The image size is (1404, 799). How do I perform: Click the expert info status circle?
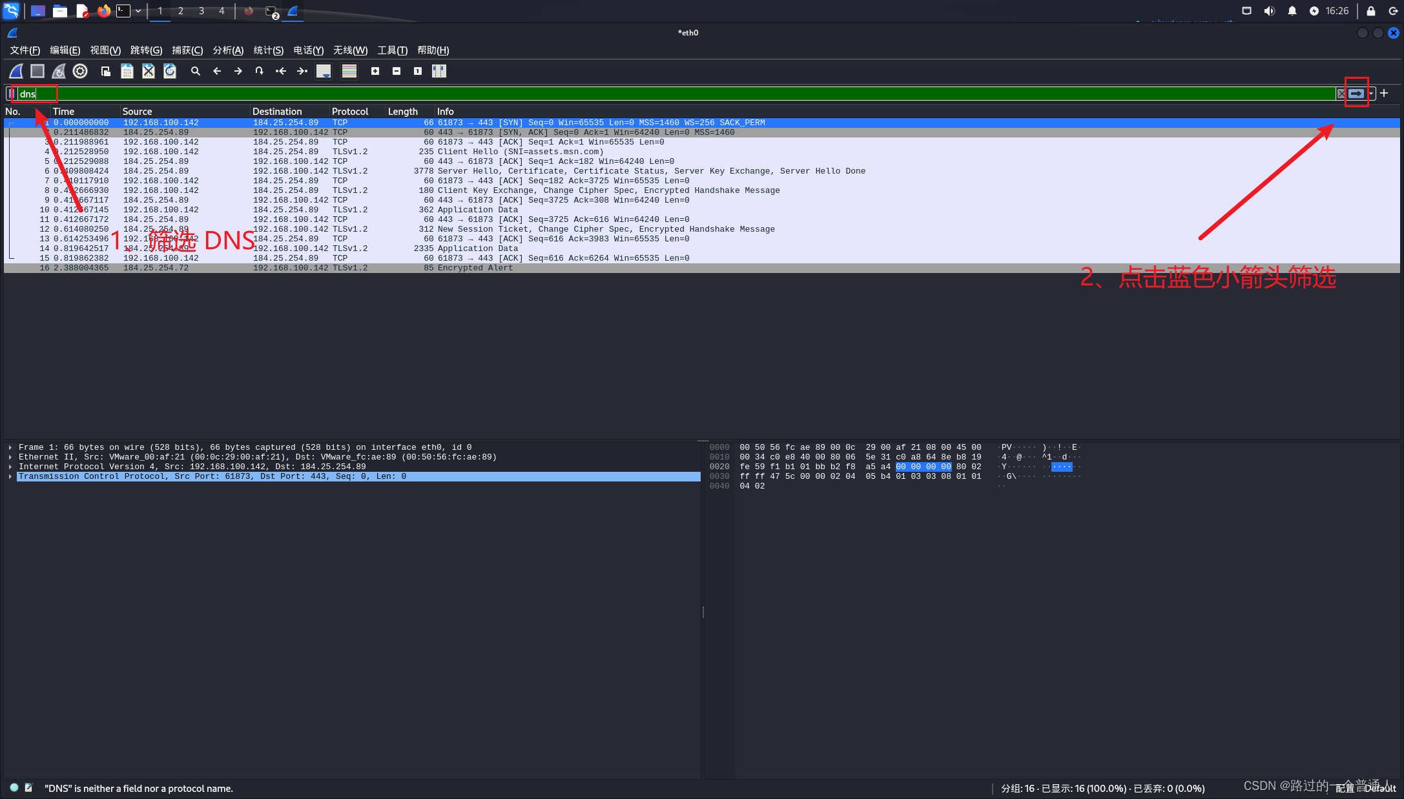point(14,787)
